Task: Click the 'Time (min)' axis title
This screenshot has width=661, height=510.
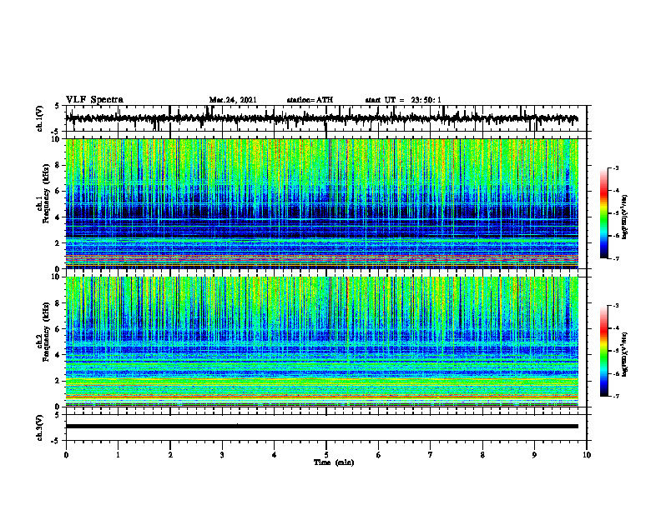Action: coord(334,462)
